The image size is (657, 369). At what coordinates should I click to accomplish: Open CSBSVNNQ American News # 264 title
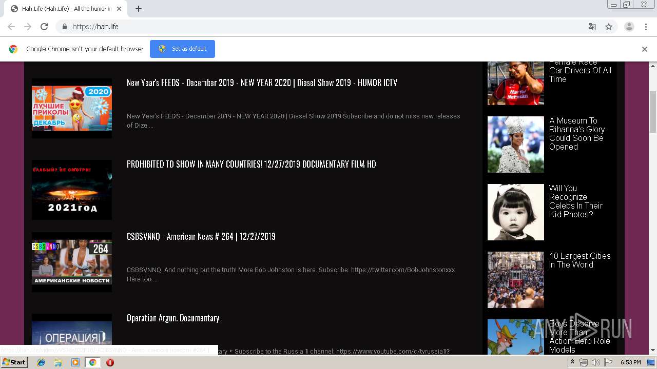coord(201,236)
